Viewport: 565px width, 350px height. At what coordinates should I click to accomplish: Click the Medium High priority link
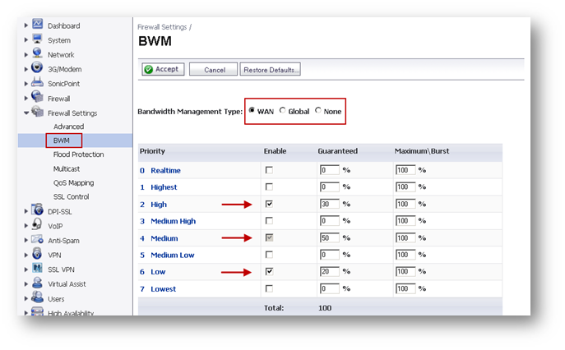(173, 221)
